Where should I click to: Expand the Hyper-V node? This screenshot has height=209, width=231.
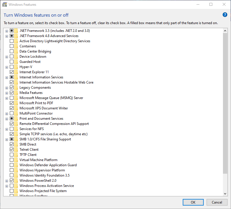(x=7, y=67)
